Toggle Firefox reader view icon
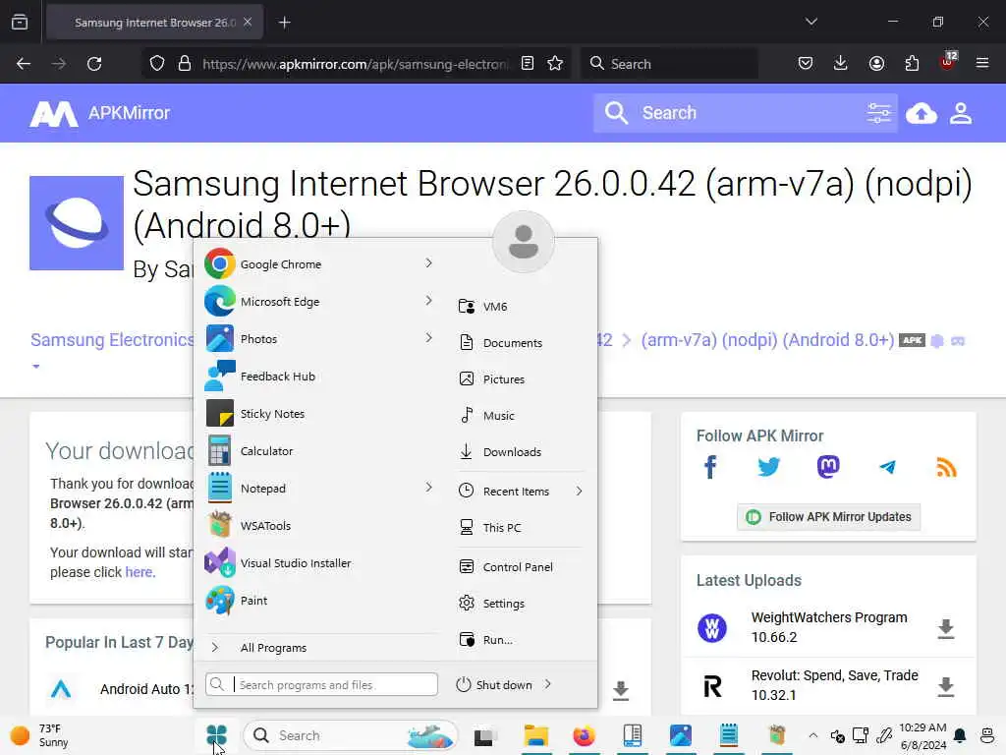 528,63
